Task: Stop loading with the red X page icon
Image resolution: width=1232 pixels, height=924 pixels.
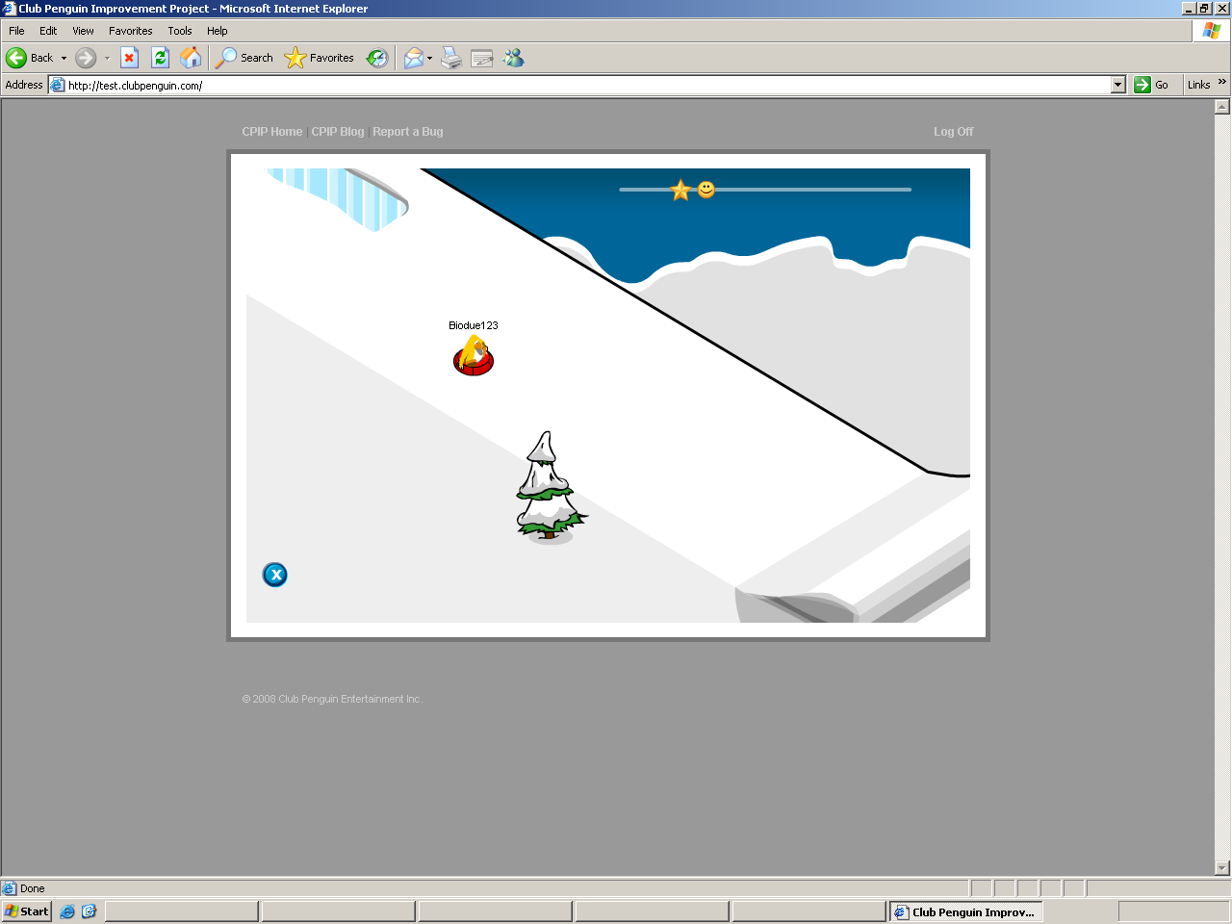Action: [x=130, y=58]
